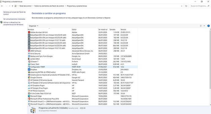Sort programs by Tamaño column
This screenshot has width=211, height=114.
click(112, 29)
